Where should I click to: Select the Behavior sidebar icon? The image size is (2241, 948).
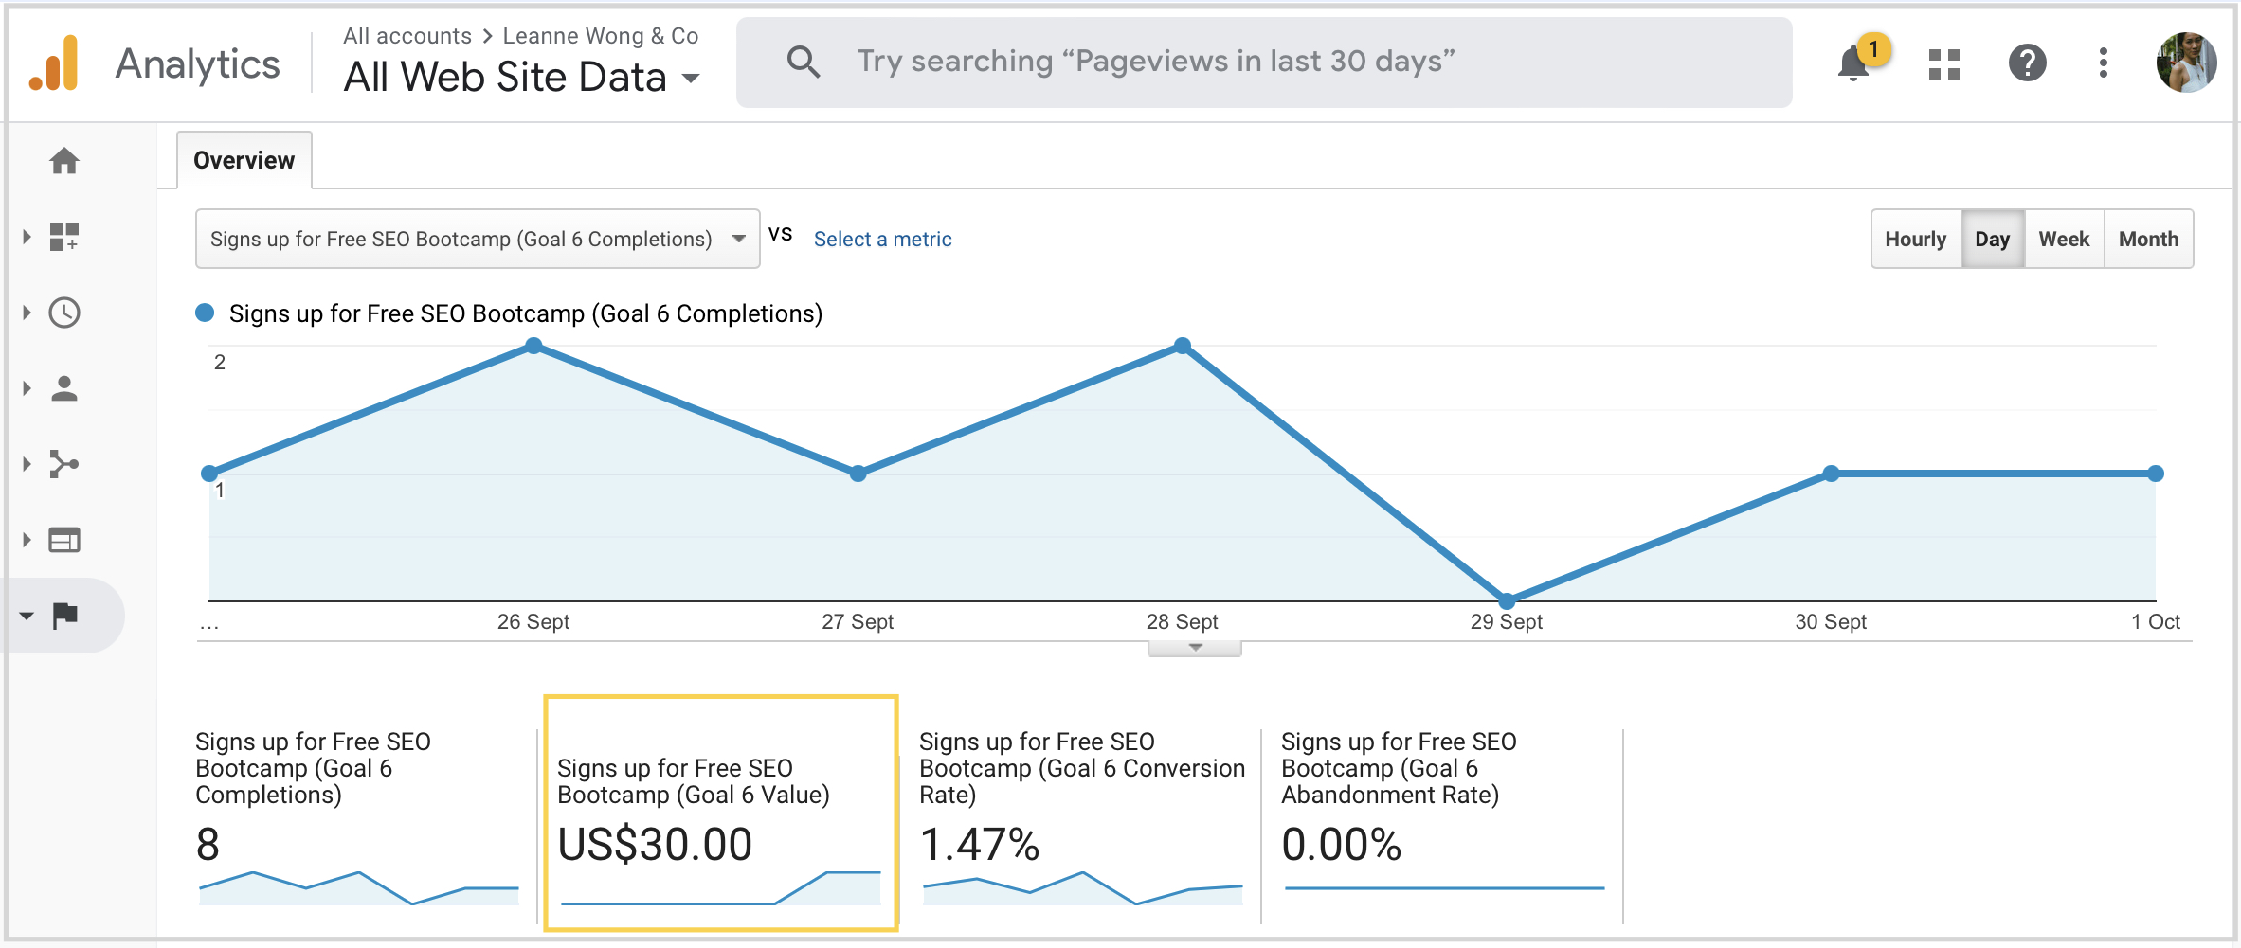[63, 539]
